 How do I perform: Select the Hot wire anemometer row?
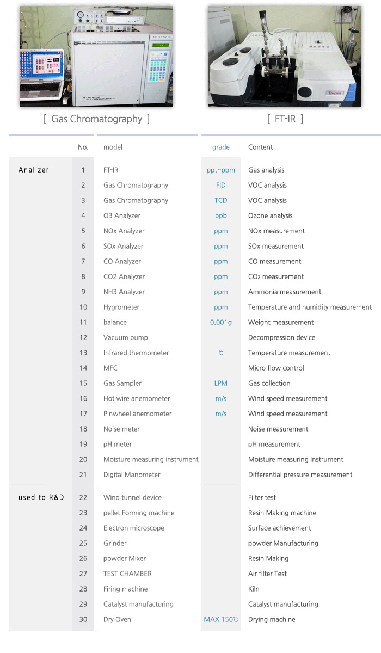pyautogui.click(x=137, y=398)
